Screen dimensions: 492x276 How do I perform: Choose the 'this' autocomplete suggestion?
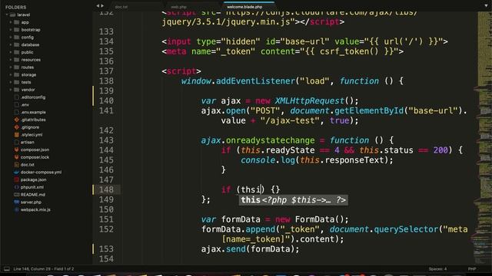click(x=294, y=200)
